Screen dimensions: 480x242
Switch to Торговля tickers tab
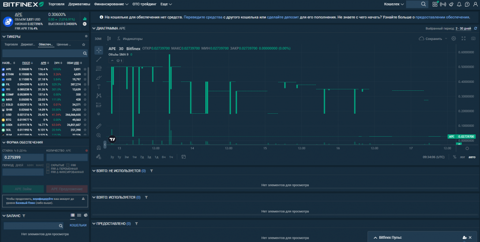(x=11, y=44)
